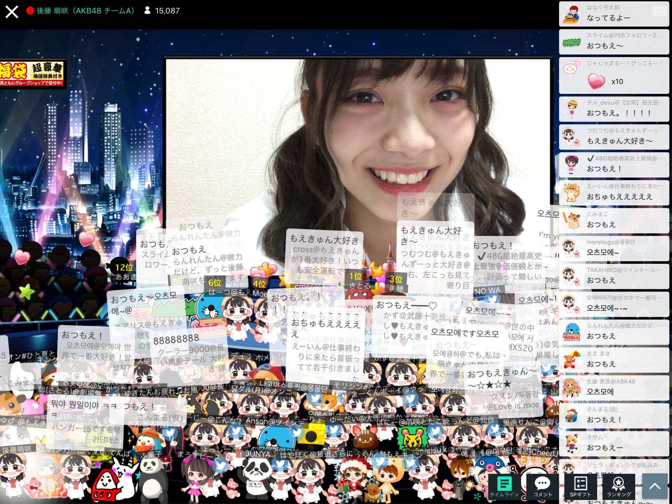Tap らんれんたん blue seal avatar
672x504 pixels.
[572, 332]
